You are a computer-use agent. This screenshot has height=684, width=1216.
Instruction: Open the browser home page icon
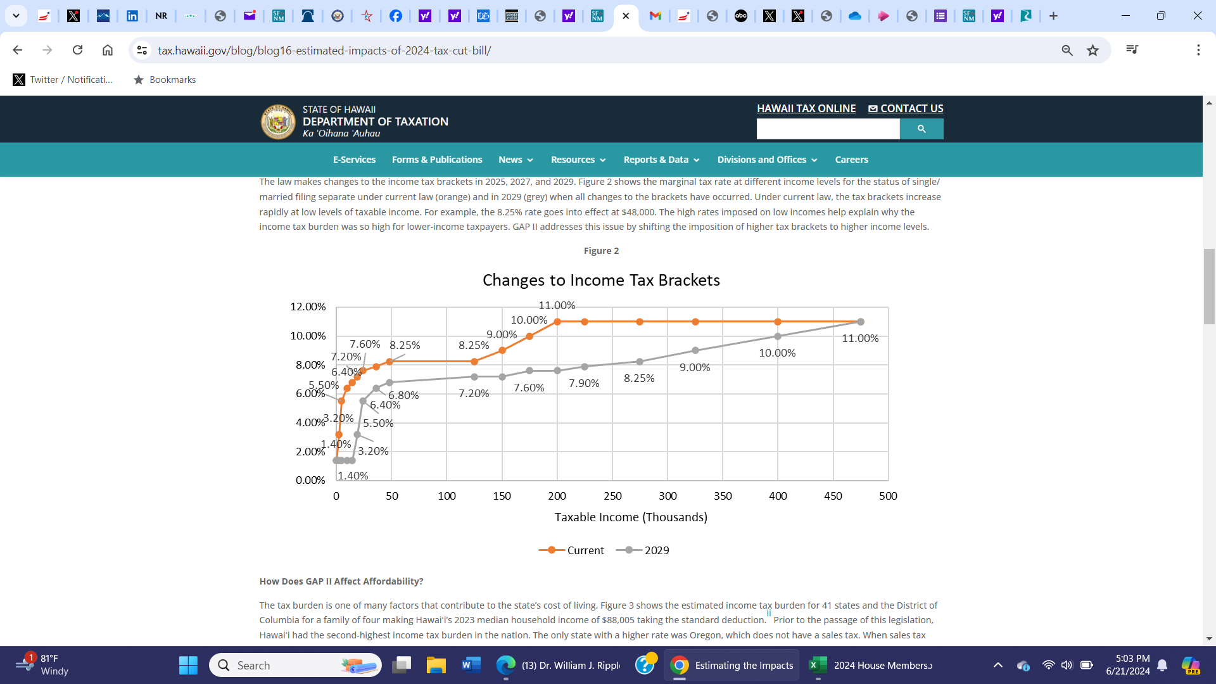point(108,50)
